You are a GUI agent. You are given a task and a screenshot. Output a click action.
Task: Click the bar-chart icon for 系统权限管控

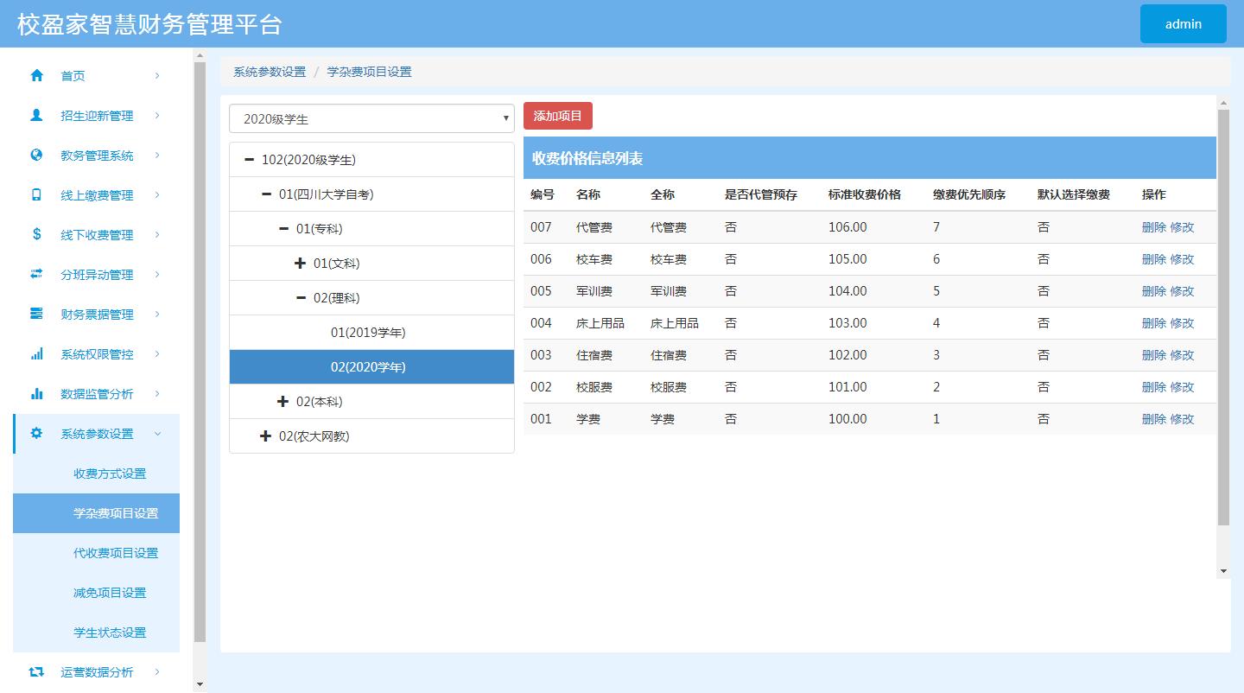(x=37, y=353)
